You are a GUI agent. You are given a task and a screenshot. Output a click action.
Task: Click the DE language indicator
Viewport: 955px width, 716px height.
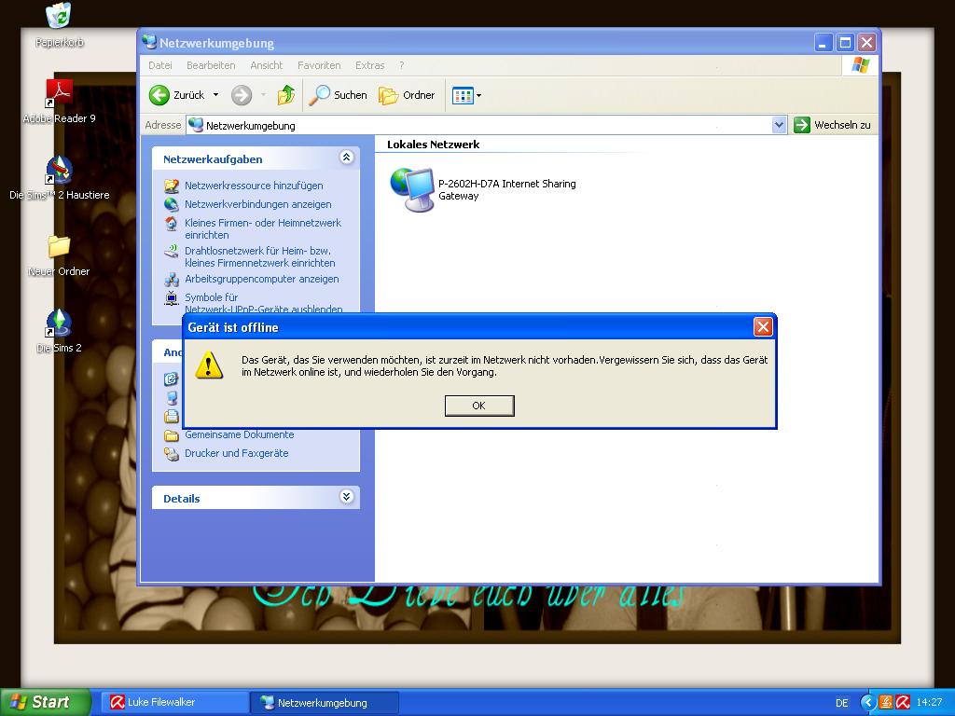[842, 703]
